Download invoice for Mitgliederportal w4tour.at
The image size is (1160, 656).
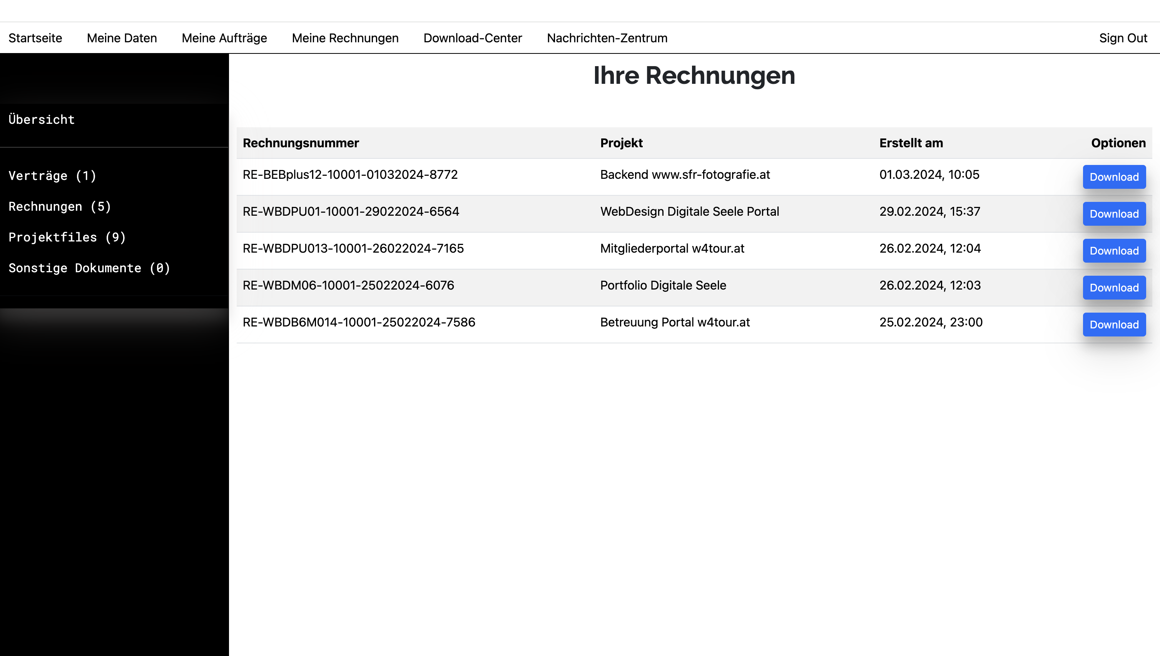pyautogui.click(x=1114, y=250)
